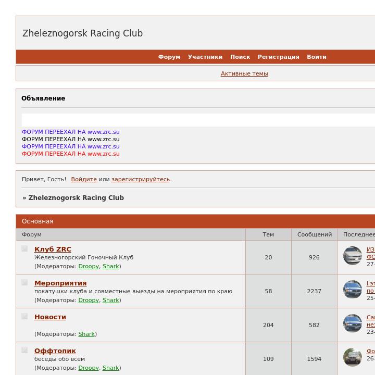375x375 pixels.
Task: Open moderator Droopy in Мероприятия row
Action: click(89, 300)
